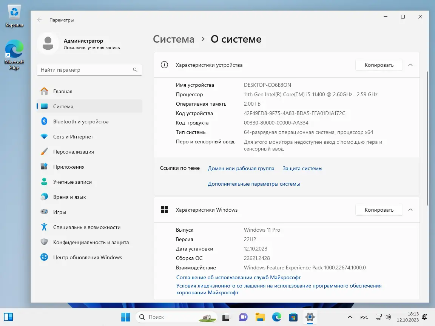Click the build number 22621.2428
435x326 pixels.
coord(257,258)
